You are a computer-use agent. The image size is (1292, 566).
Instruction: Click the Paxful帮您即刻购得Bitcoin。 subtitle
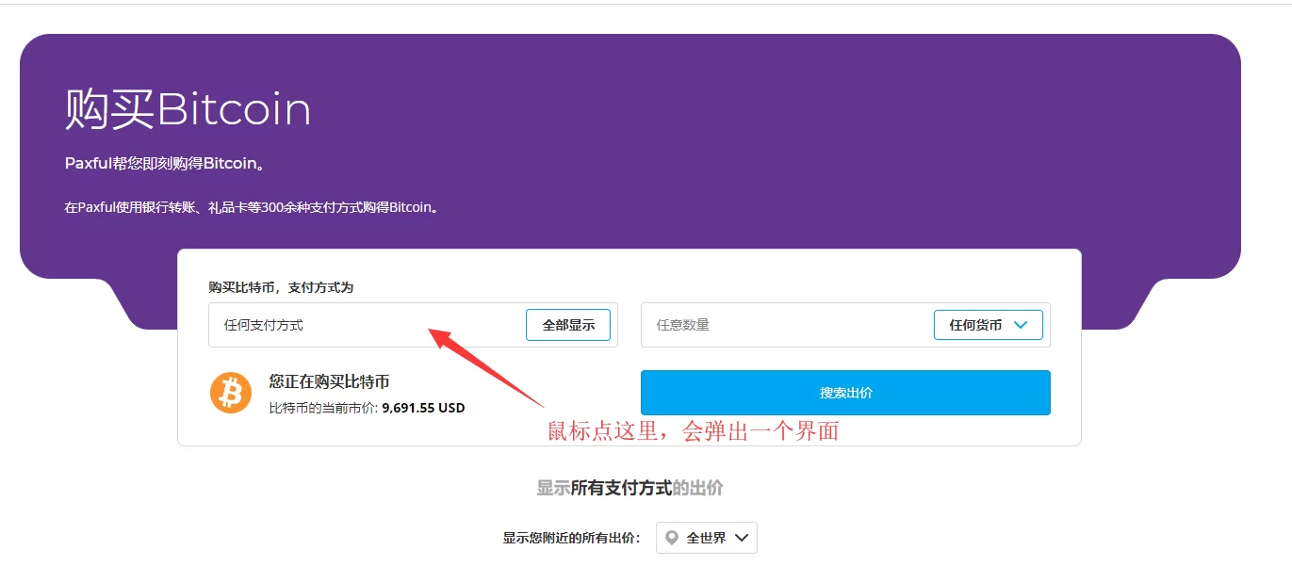coord(165,164)
